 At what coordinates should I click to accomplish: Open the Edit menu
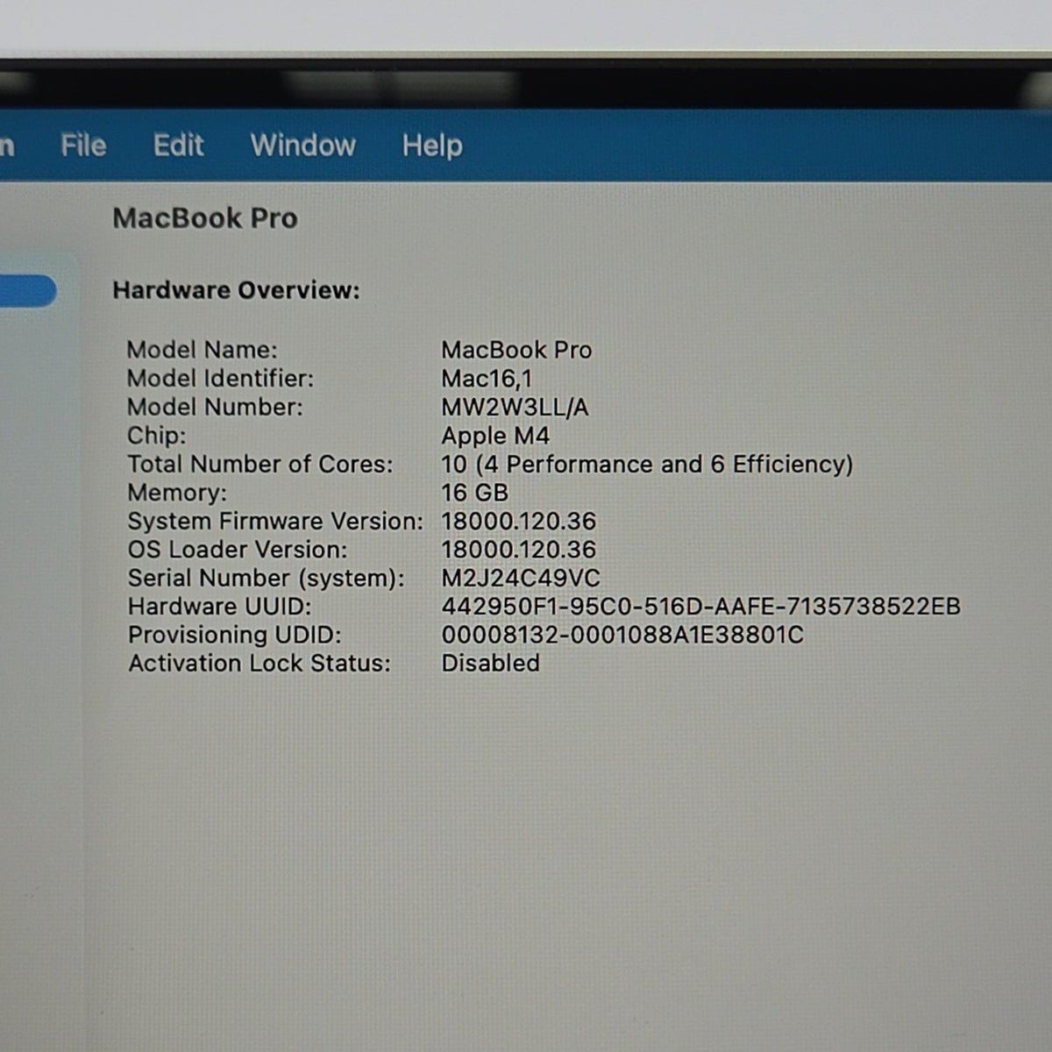[178, 146]
